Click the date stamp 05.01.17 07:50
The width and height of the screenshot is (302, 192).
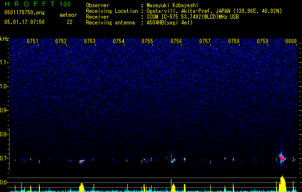(x=24, y=22)
